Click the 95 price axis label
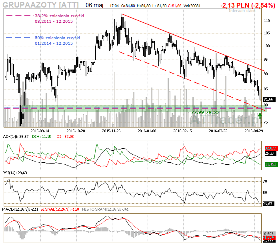The width and height of the screenshot is (280, 245). (x=266, y=60)
